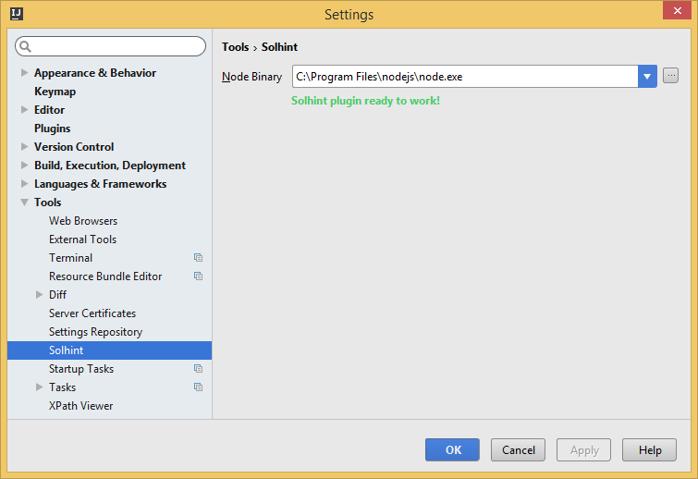Select Keymap in settings tree

[55, 92]
